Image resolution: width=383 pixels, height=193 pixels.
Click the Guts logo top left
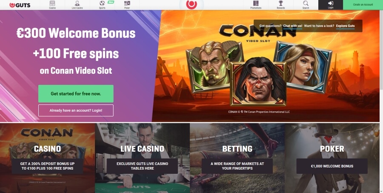click(20, 5)
